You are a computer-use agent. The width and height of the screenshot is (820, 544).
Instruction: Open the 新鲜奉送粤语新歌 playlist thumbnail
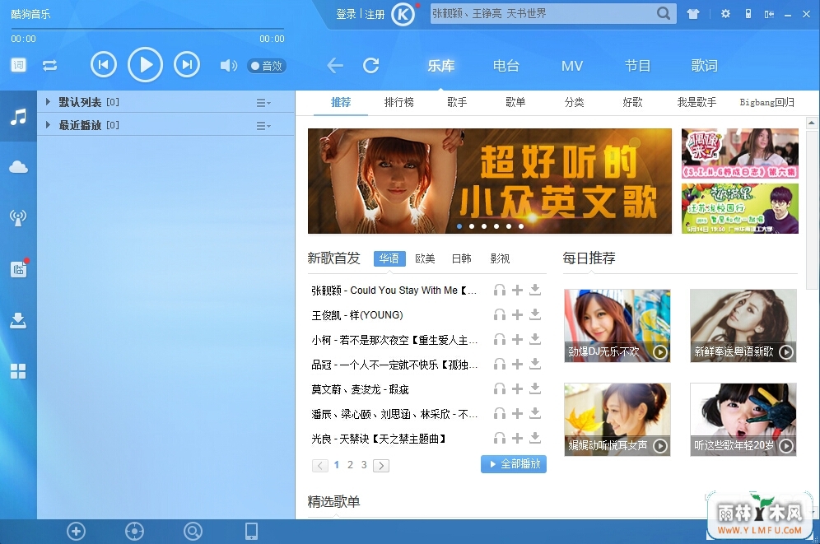[743, 325]
